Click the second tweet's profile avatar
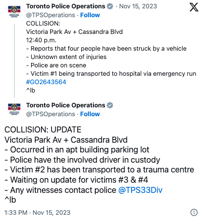This screenshot has width=205, height=218. [14, 109]
